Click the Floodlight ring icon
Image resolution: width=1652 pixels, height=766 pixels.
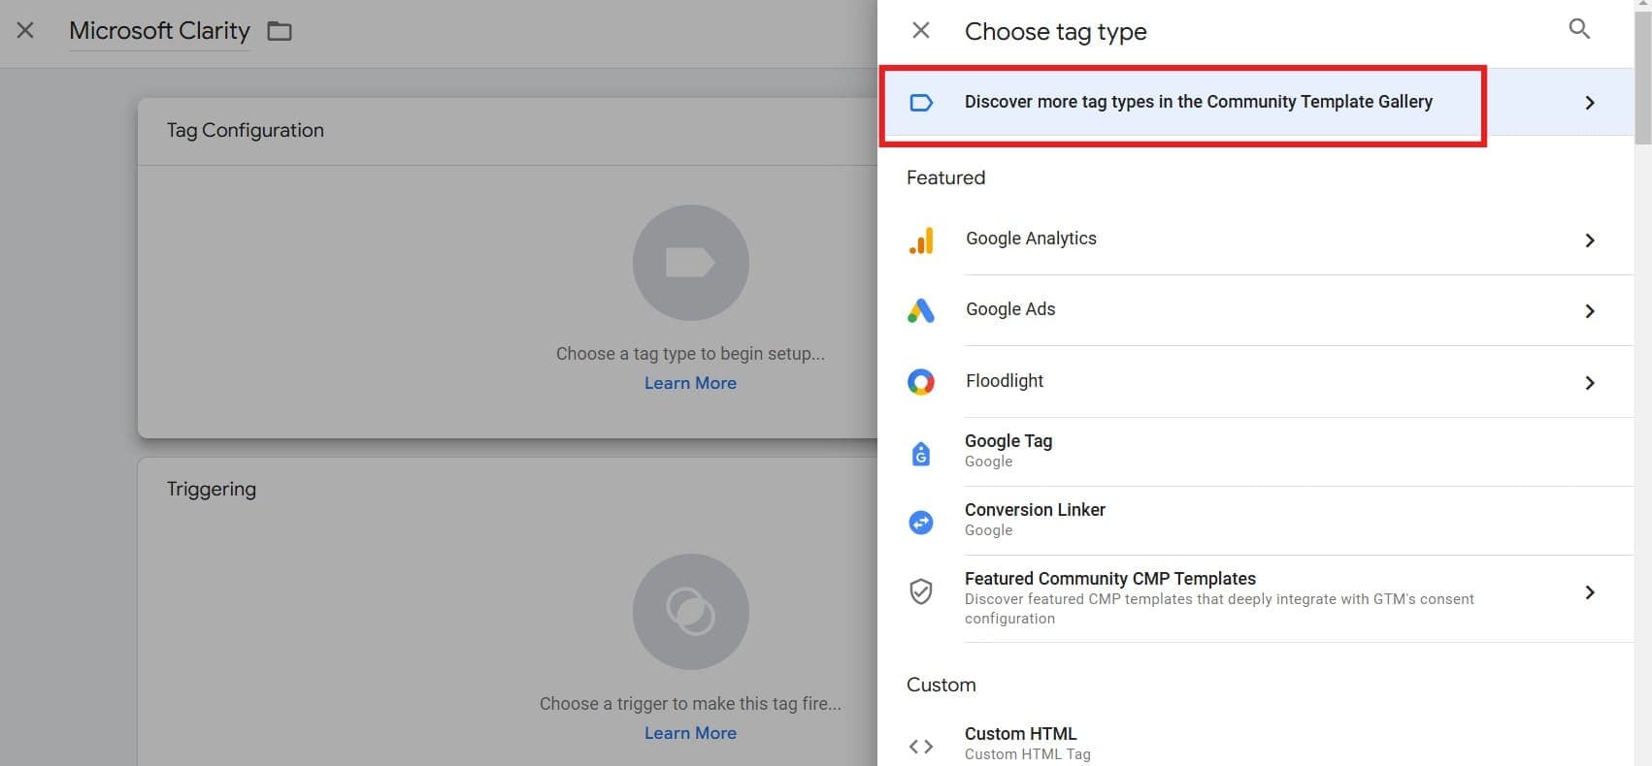[x=921, y=382]
